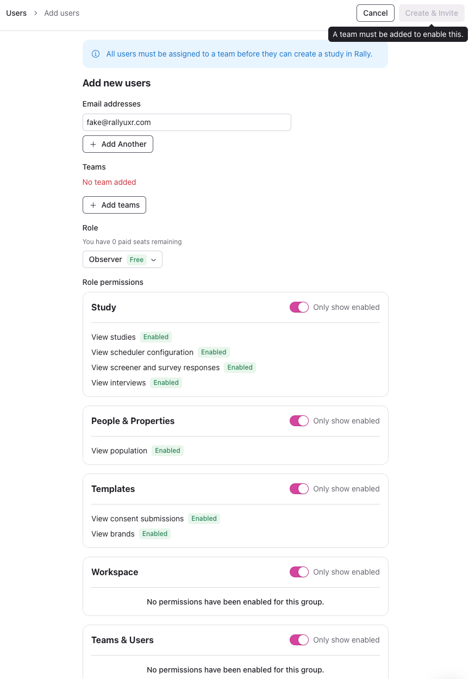Image resolution: width=469 pixels, height=679 pixels.
Task: Toggle Only show enabled for Study
Action: 299,307
